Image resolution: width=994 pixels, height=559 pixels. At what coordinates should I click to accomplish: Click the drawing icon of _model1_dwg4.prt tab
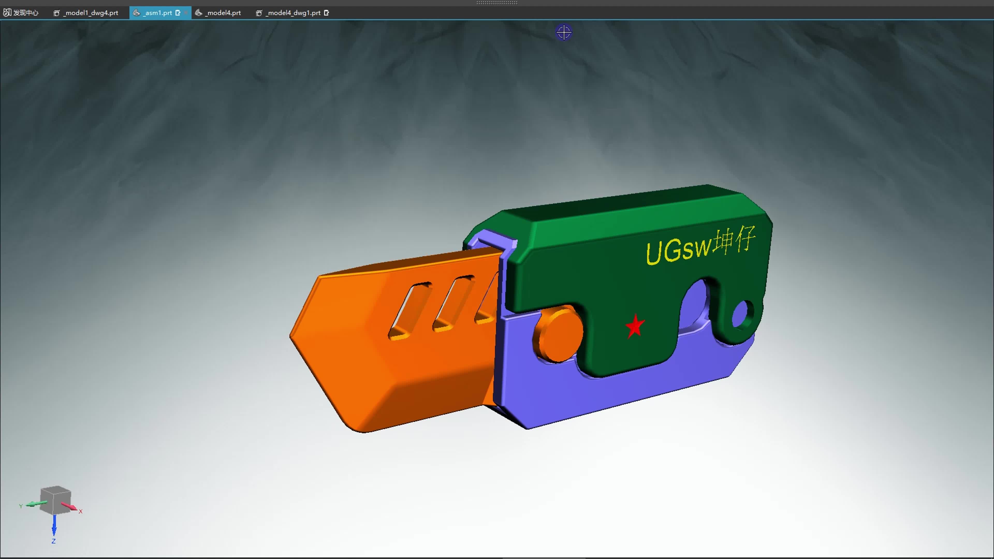tap(57, 13)
